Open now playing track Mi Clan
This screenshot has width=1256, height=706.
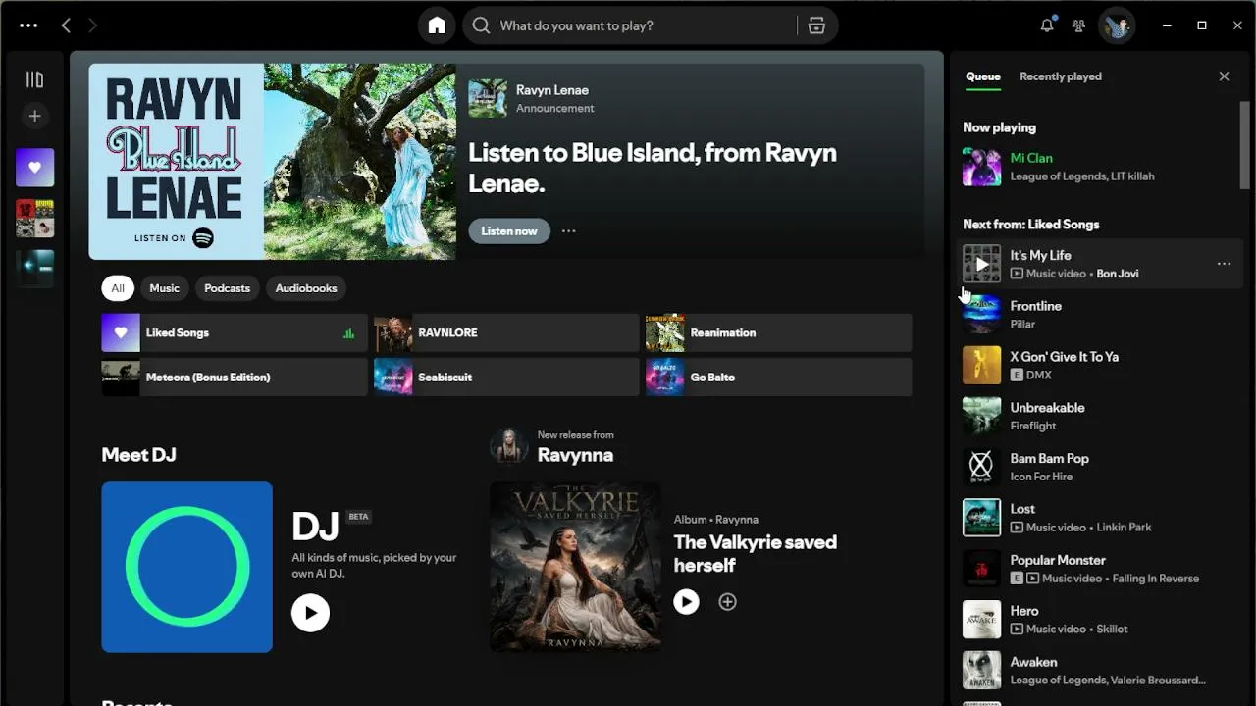[x=1031, y=158]
